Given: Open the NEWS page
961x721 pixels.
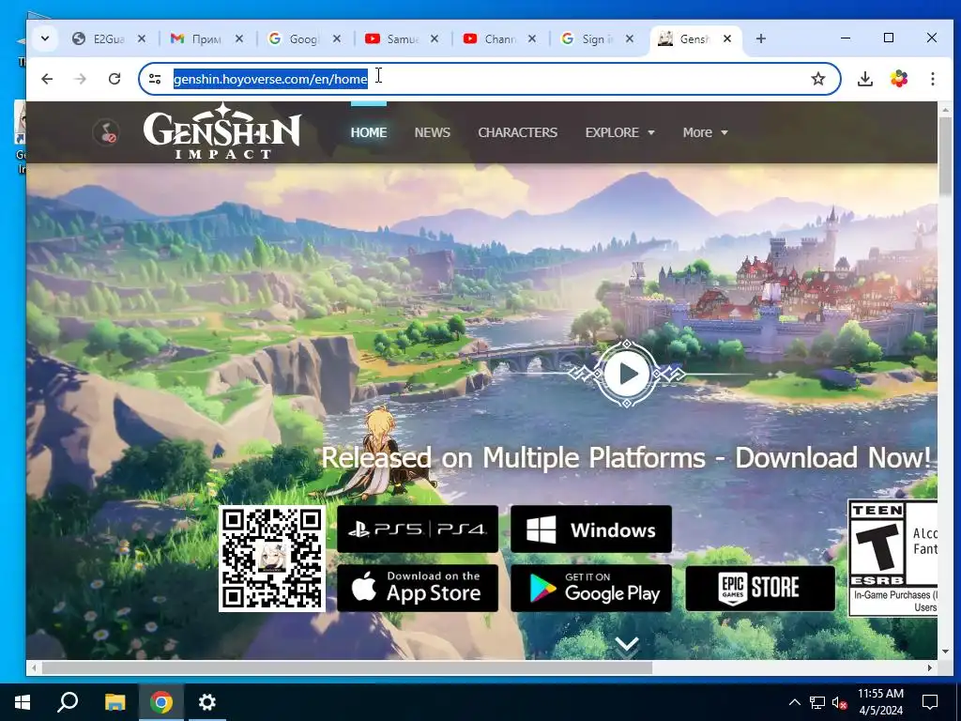Looking at the screenshot, I should (x=432, y=132).
